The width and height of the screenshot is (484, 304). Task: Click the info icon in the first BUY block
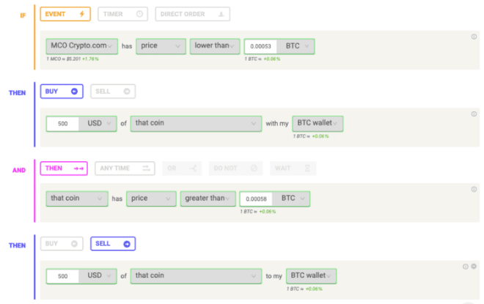click(474, 114)
